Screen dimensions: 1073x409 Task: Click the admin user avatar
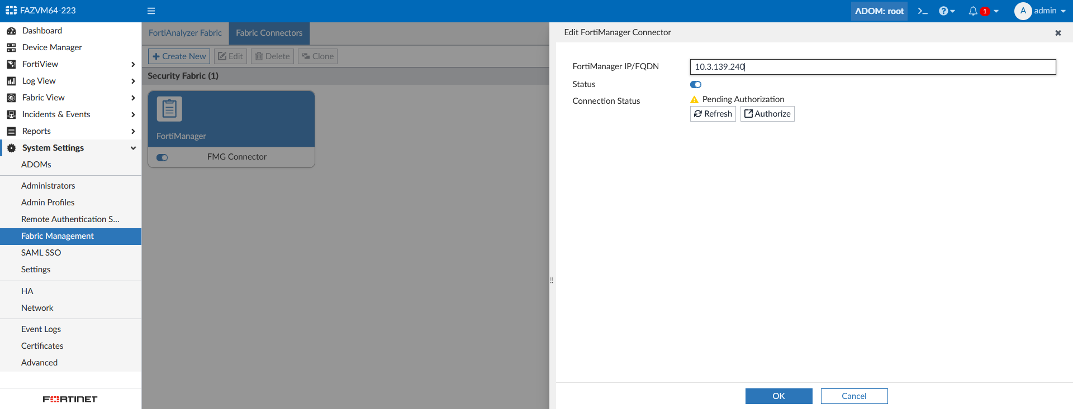[x=1023, y=11]
